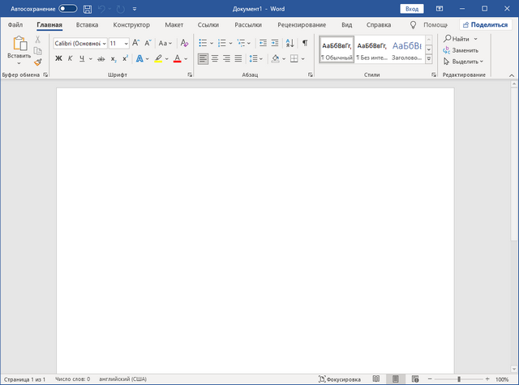The image size is (519, 385).
Task: Click the Format Painter brush icon
Action: tap(38, 62)
